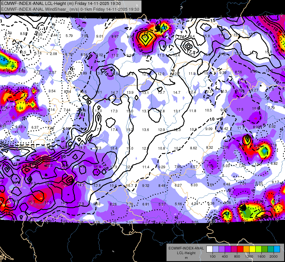The height and width of the screenshot is (262, 285).
Task: Click the wind shear value '6.27'
Action: [178, 185]
